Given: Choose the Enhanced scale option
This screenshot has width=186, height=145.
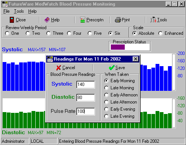Looking at the screenshot, I should (160, 33).
